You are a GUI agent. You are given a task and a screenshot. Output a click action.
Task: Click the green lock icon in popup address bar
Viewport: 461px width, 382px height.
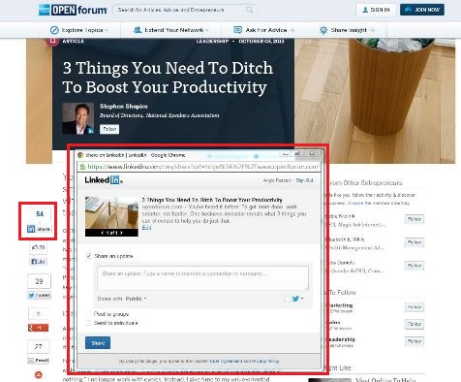[82, 167]
